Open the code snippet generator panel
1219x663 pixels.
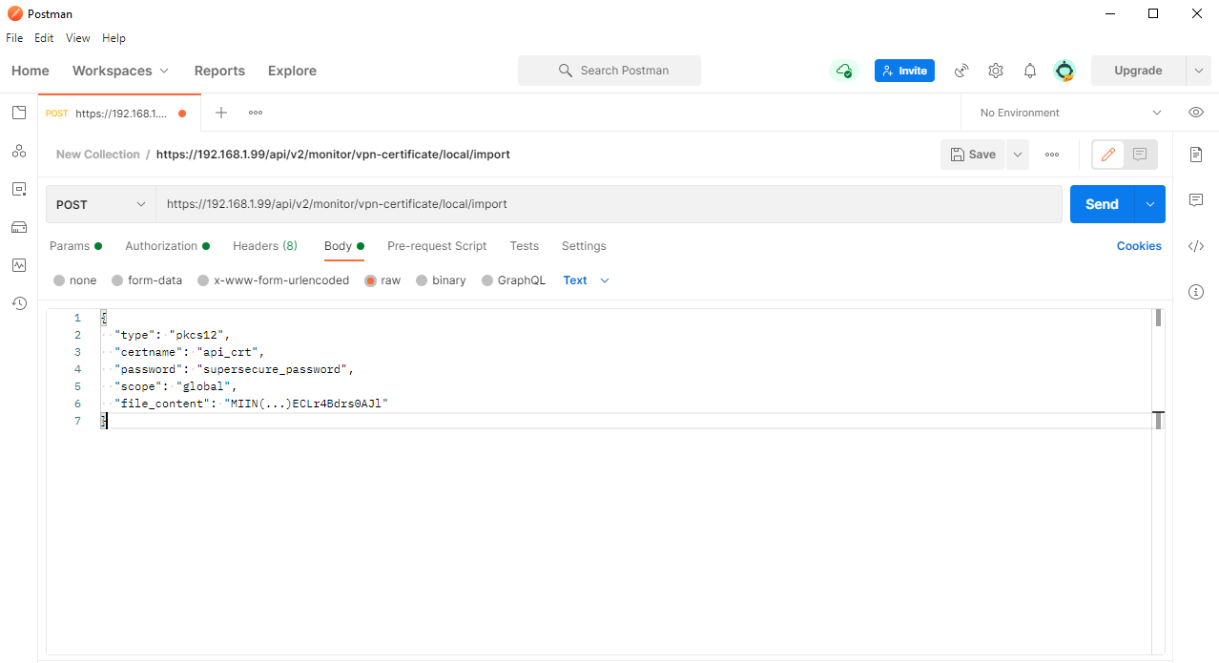click(1195, 246)
